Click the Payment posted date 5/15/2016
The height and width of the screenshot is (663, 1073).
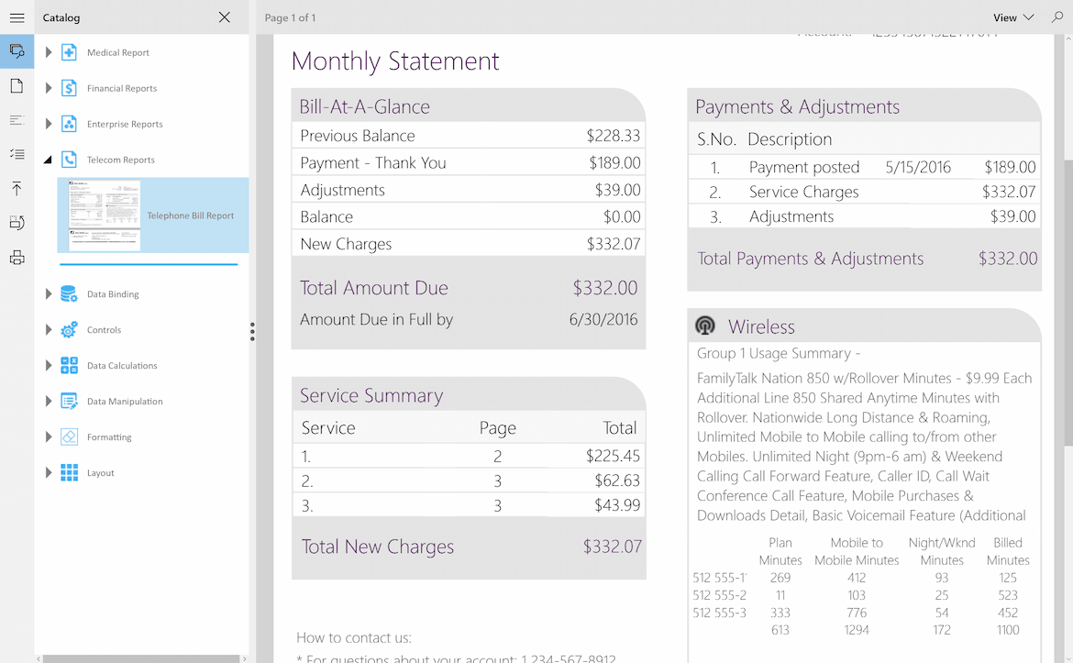pos(918,167)
